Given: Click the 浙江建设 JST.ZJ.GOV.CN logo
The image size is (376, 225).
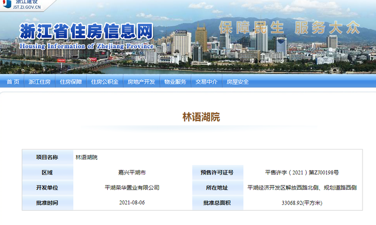Looking at the screenshot, I should tap(23, 5).
